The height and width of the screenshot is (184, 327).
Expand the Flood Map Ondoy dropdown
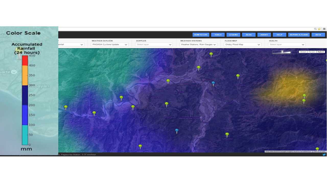[242, 44]
